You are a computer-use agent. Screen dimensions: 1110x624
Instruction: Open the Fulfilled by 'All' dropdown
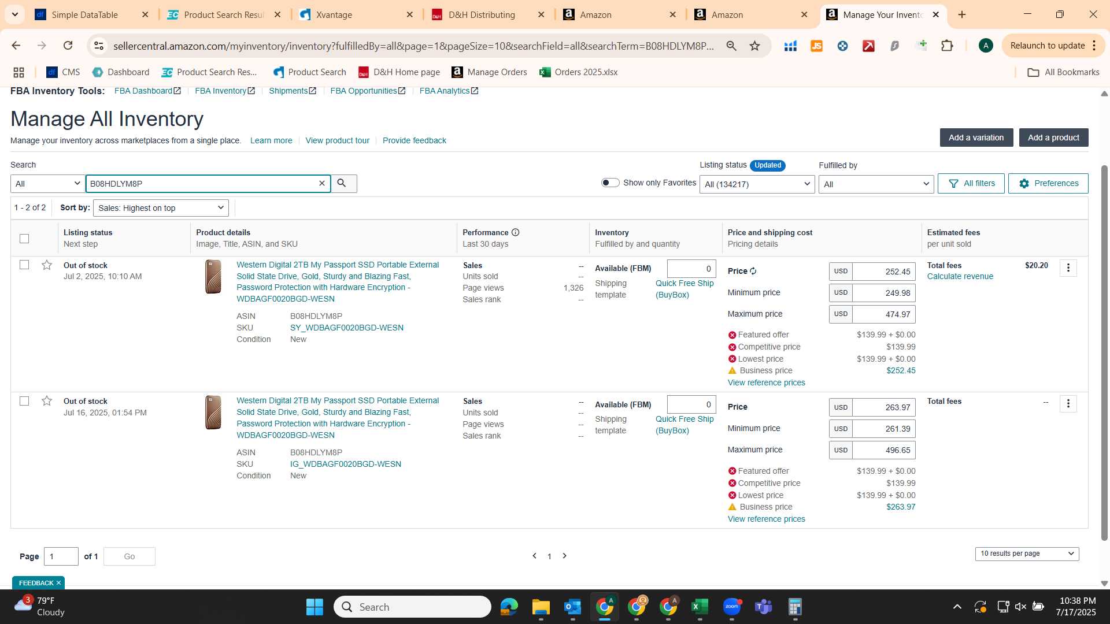click(876, 184)
